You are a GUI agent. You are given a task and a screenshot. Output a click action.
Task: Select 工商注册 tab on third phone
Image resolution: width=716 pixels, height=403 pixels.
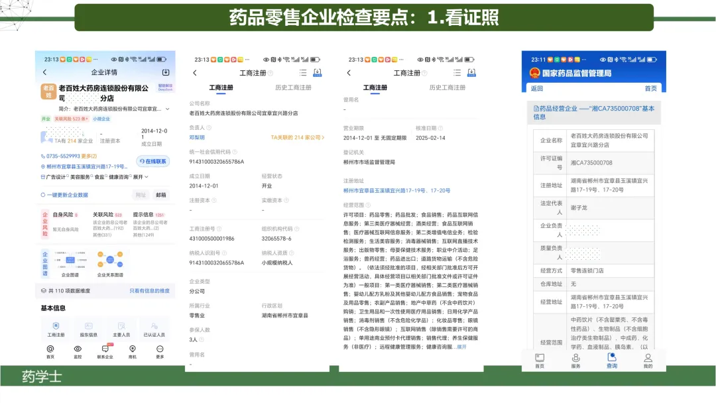pos(375,87)
